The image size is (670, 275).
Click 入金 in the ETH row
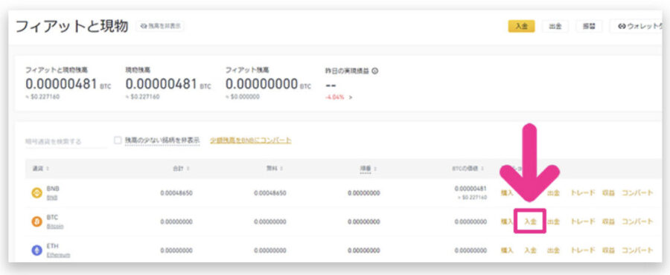pos(530,250)
